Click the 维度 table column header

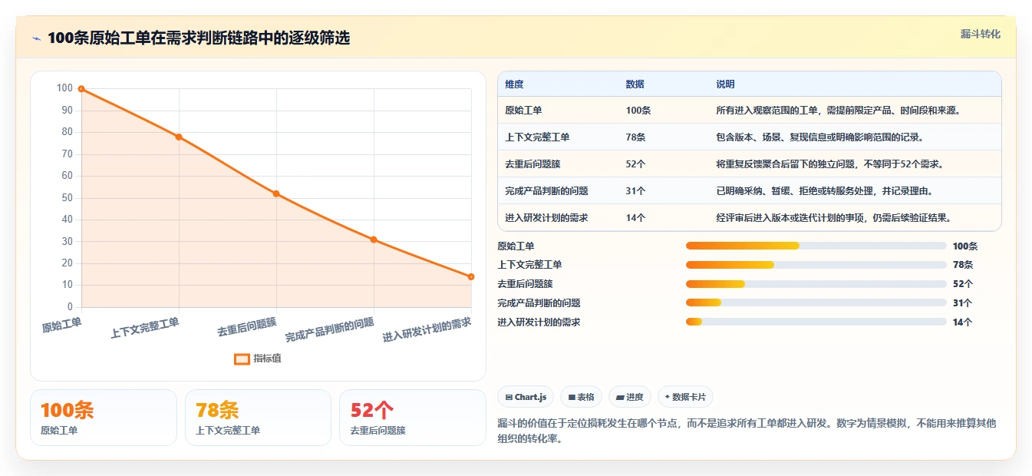(514, 84)
